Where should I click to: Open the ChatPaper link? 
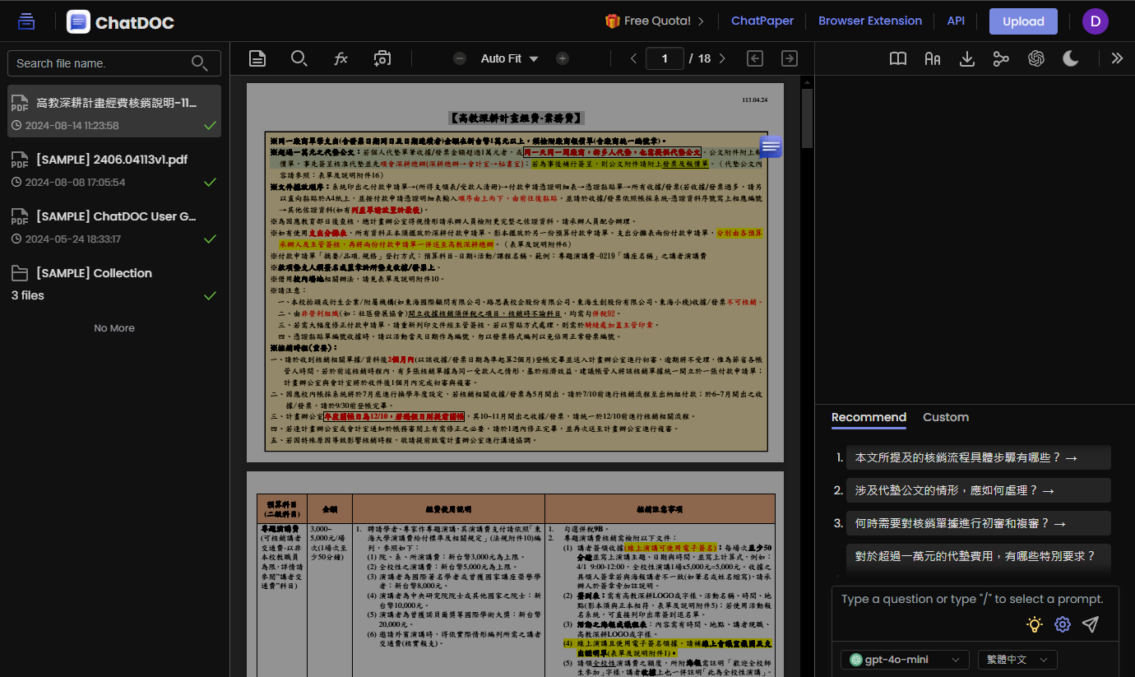coord(762,21)
